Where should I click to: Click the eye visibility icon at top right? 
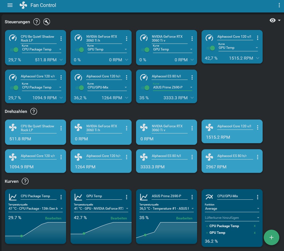[273, 20]
